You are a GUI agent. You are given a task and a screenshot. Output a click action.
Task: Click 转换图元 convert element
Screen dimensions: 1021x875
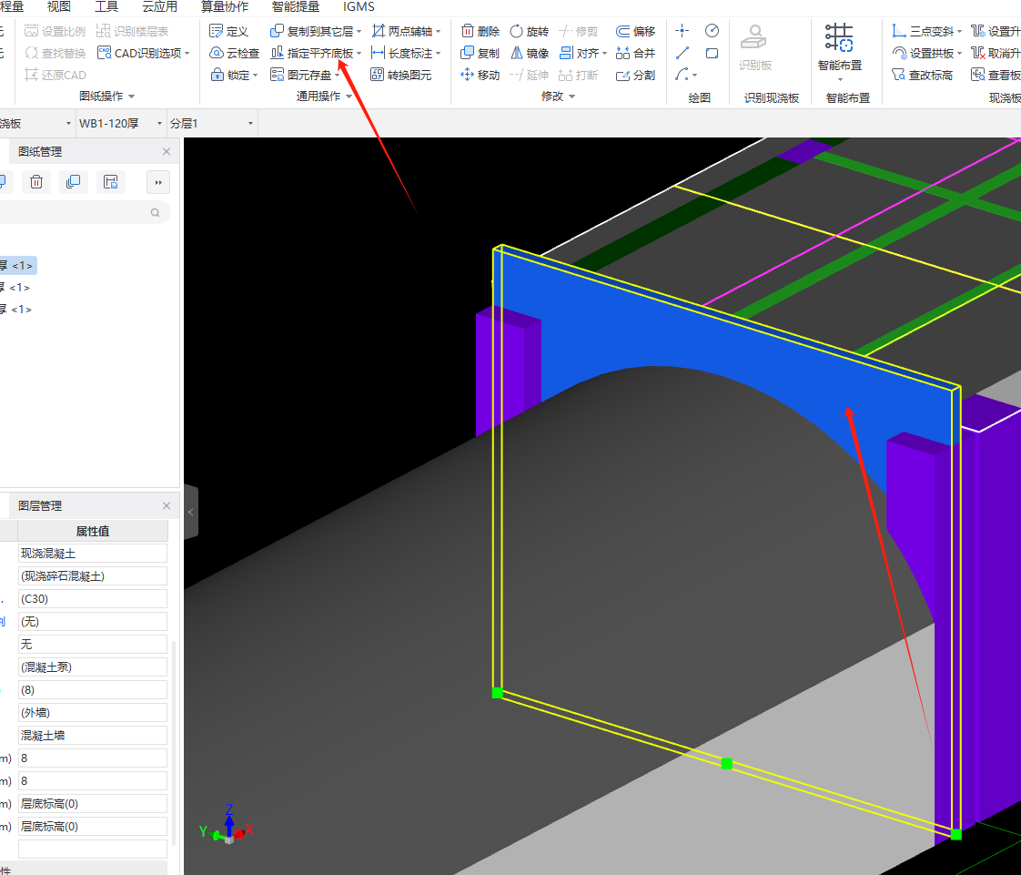tap(401, 76)
